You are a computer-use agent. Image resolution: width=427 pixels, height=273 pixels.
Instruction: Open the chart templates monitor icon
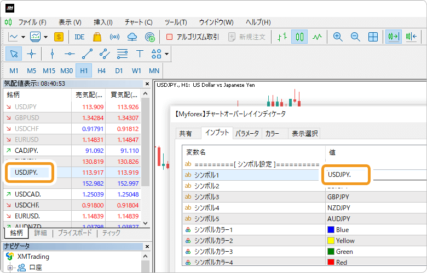point(36,37)
